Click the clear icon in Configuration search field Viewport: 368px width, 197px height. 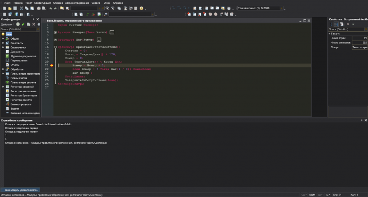[x=38, y=29]
